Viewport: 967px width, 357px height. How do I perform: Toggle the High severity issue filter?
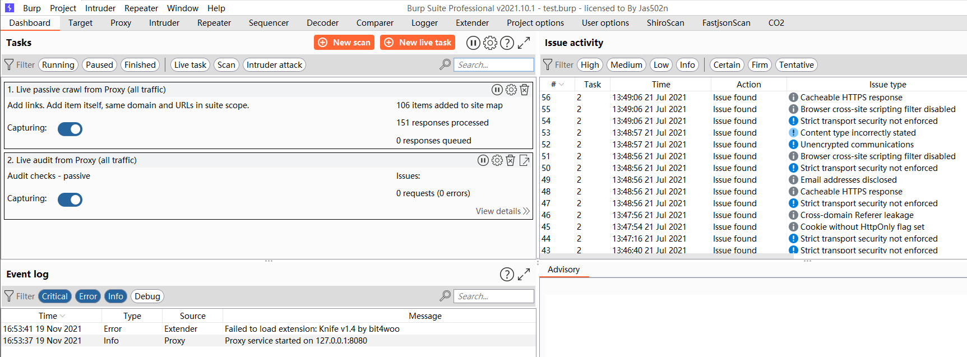click(x=590, y=65)
